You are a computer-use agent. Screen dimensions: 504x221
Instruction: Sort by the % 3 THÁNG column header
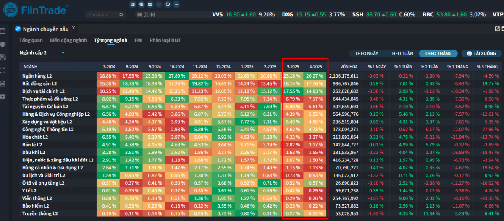click(487, 67)
